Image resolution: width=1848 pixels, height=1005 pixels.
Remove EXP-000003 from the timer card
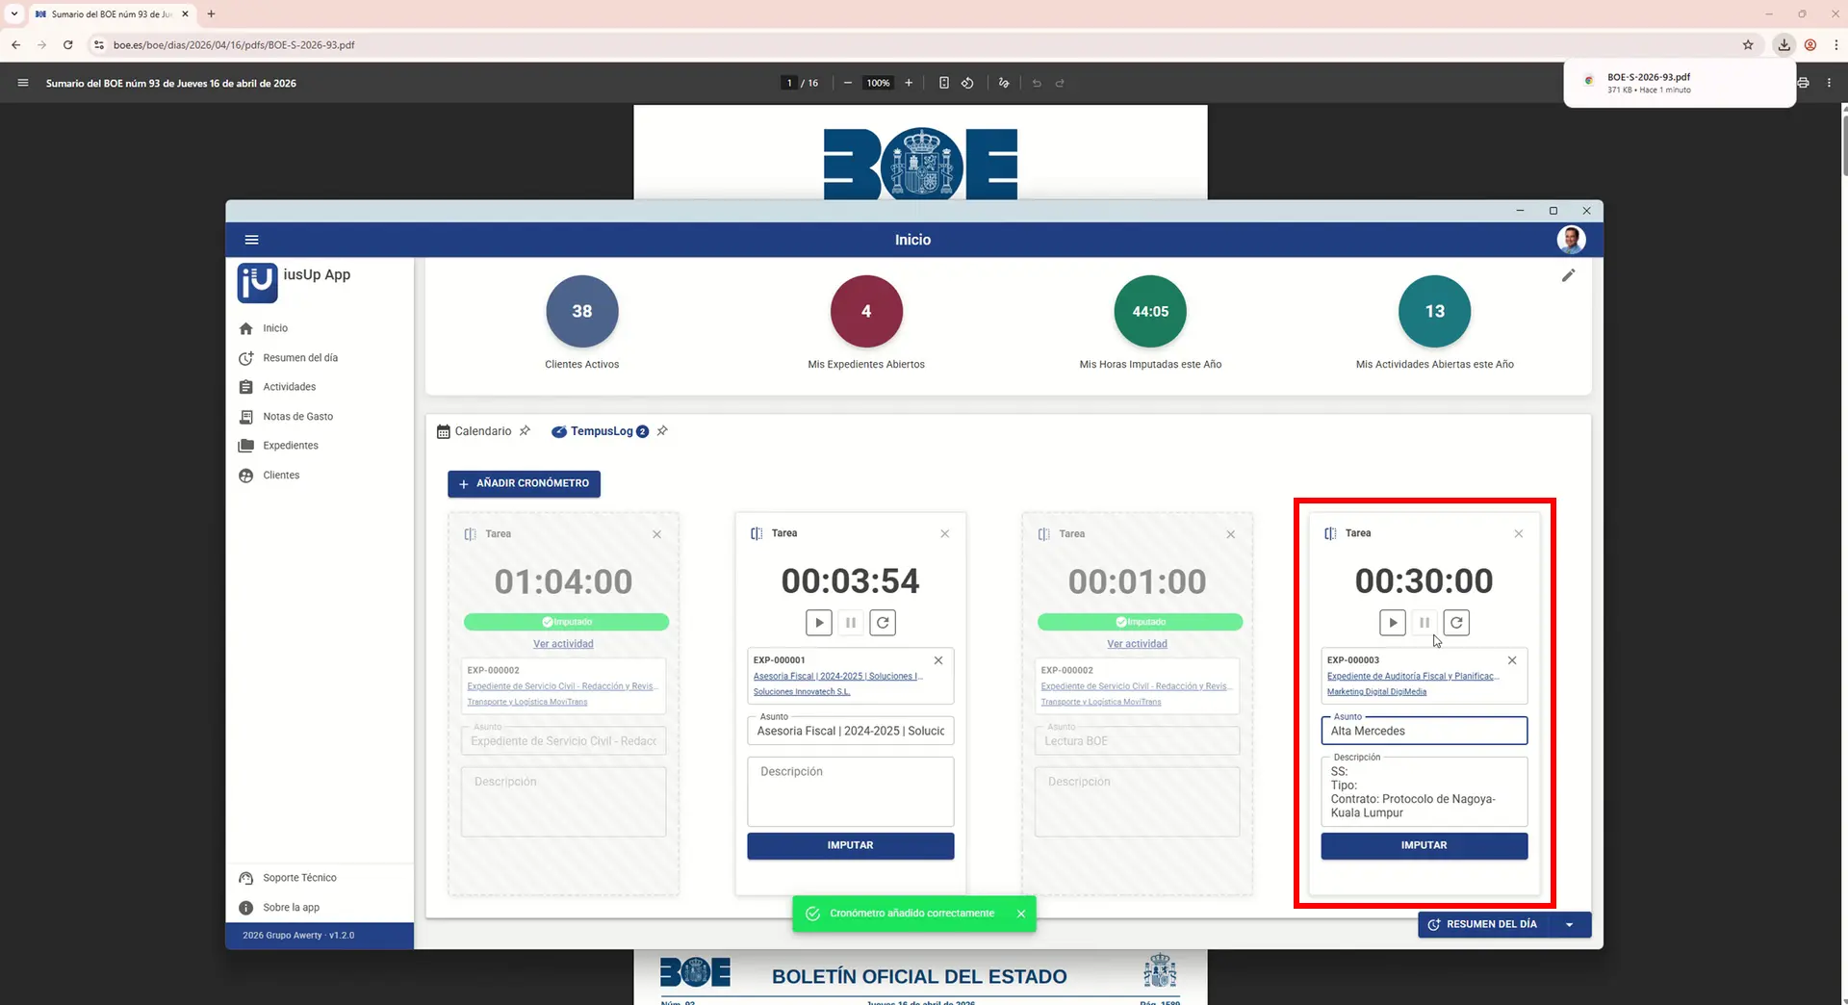pyautogui.click(x=1511, y=660)
